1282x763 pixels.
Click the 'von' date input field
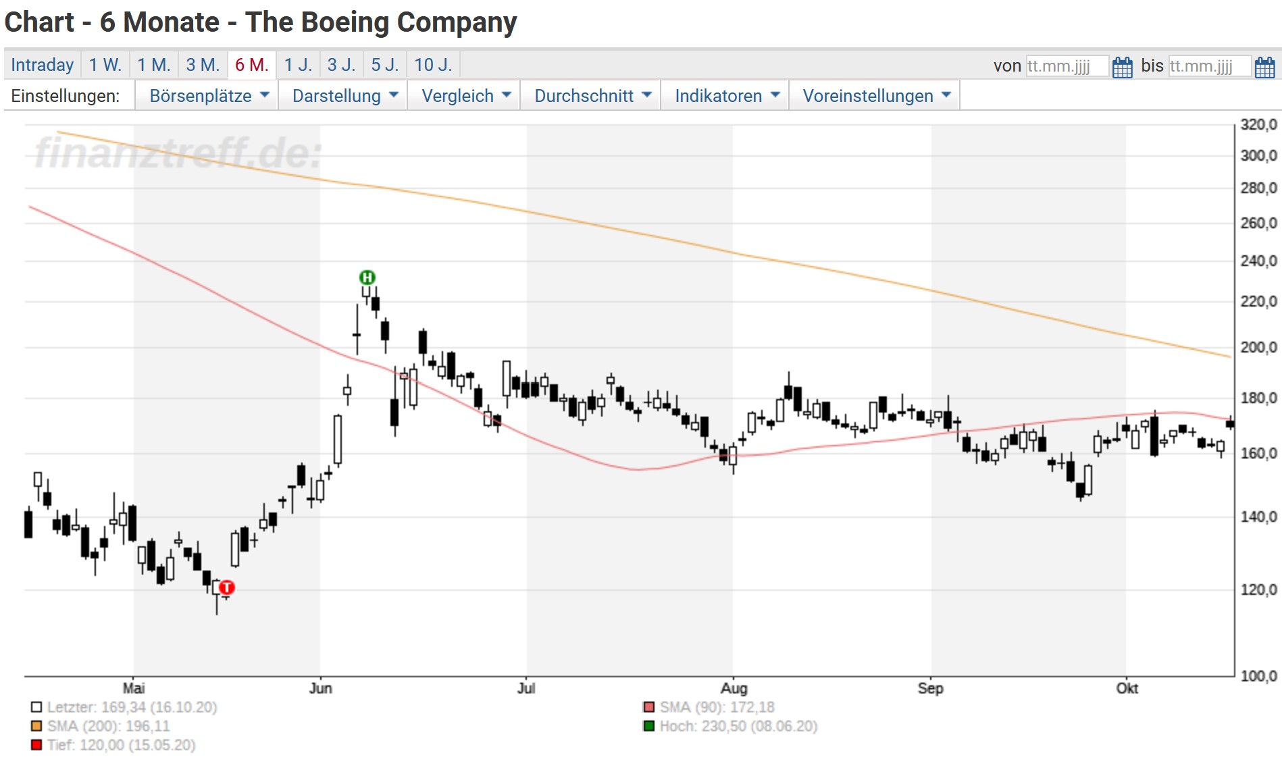click(x=1067, y=66)
